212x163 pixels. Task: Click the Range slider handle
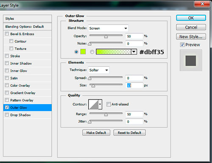[x=106, y=115]
